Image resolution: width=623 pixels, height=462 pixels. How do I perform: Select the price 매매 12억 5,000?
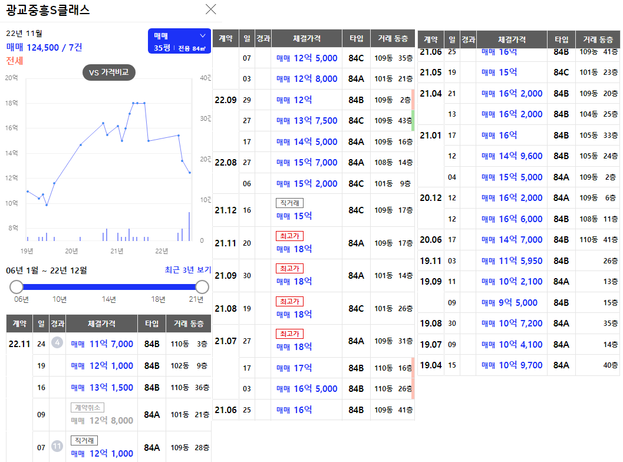click(x=306, y=58)
